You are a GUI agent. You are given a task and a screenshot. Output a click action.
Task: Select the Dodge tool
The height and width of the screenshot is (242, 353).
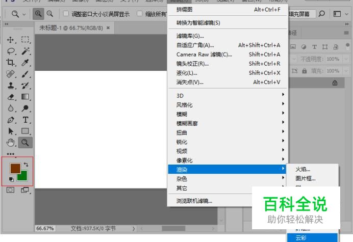[25, 109]
